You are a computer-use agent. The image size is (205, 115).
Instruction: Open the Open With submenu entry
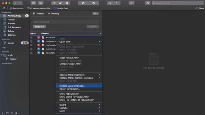tap(79, 42)
